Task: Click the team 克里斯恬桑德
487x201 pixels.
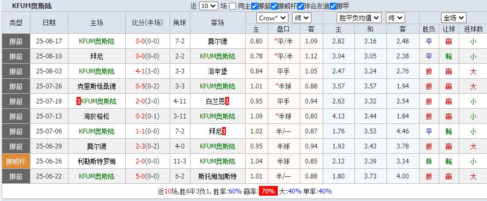Action: 96,86
